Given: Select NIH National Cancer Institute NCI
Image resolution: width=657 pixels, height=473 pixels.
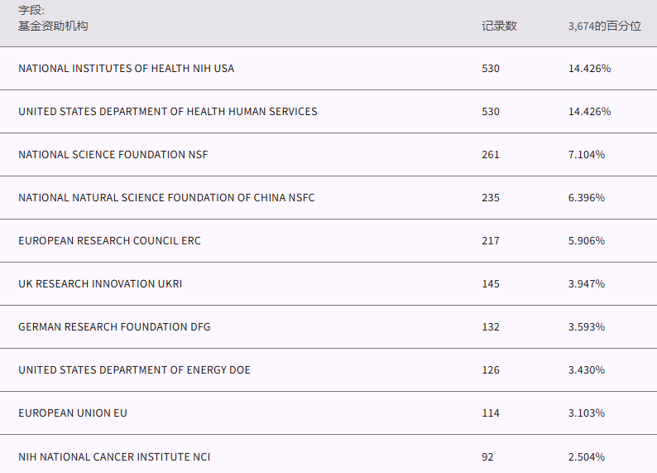Looking at the screenshot, I should pyautogui.click(x=114, y=457).
